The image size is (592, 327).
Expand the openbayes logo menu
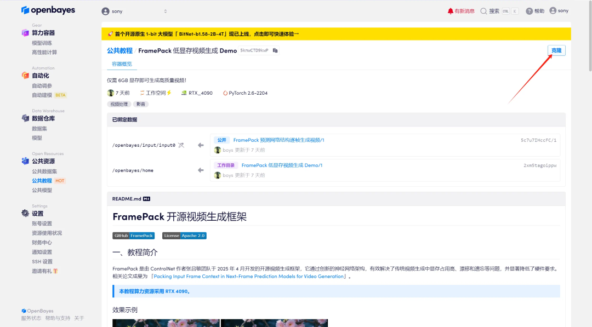pos(48,9)
